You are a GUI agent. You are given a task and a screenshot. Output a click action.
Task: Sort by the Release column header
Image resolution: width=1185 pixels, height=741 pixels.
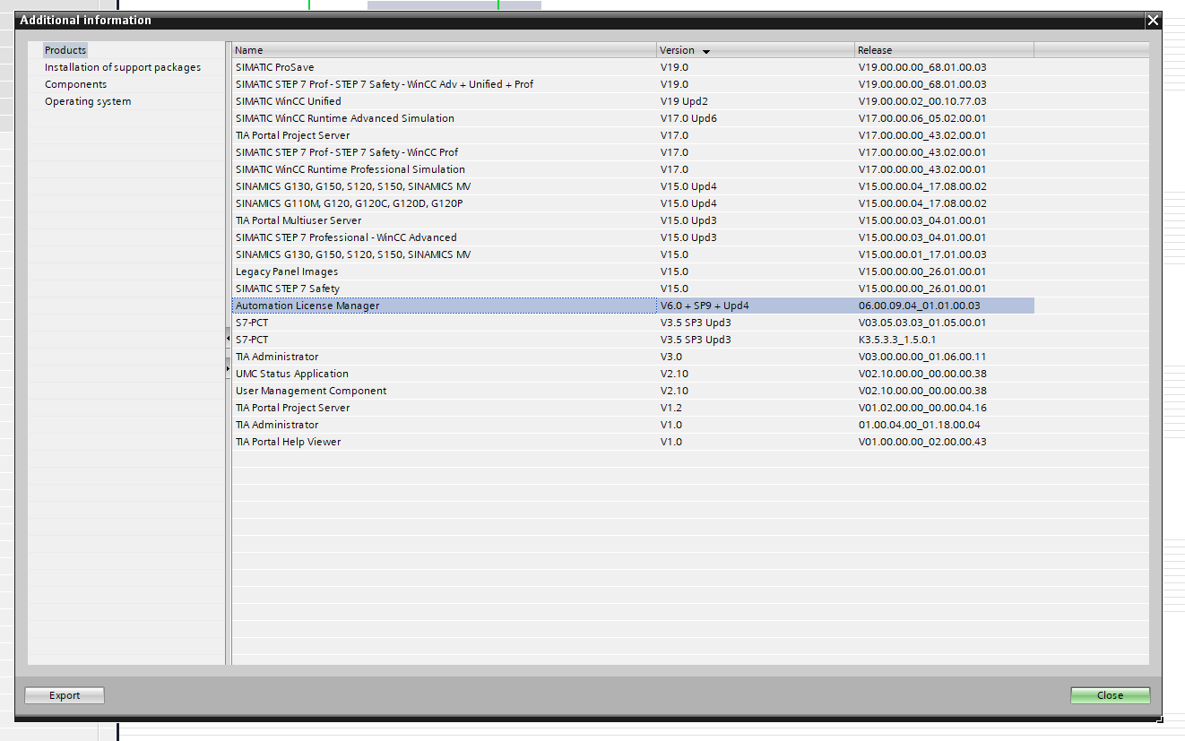pyautogui.click(x=944, y=50)
